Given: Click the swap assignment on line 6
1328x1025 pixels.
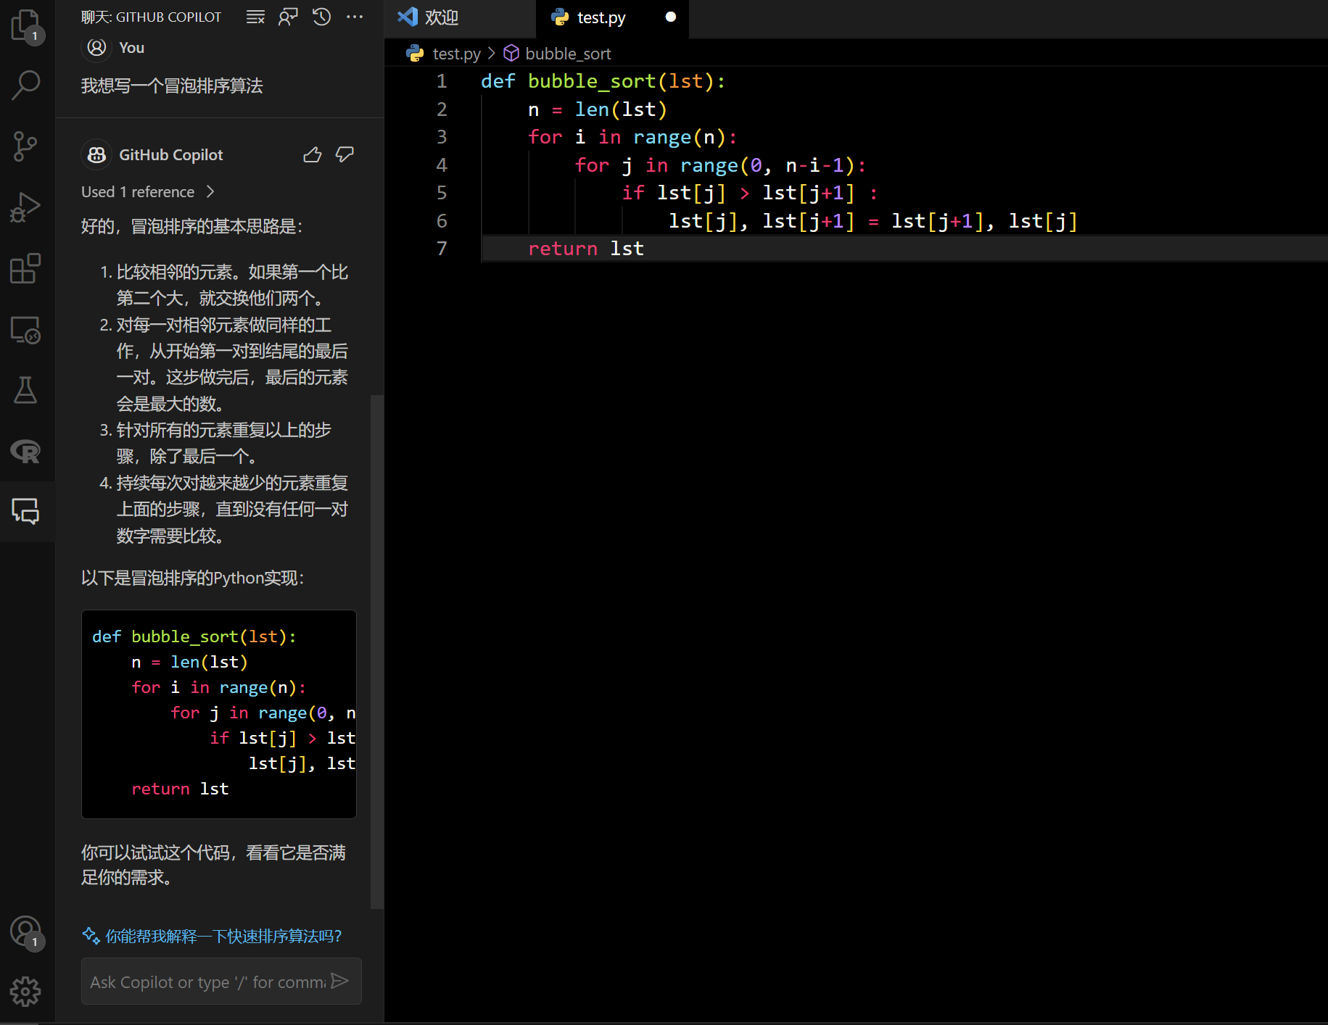Looking at the screenshot, I should [x=873, y=221].
